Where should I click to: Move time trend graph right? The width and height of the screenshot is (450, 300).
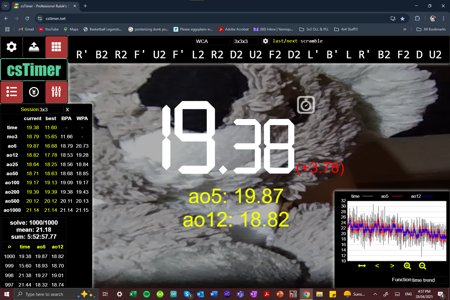coord(392,266)
